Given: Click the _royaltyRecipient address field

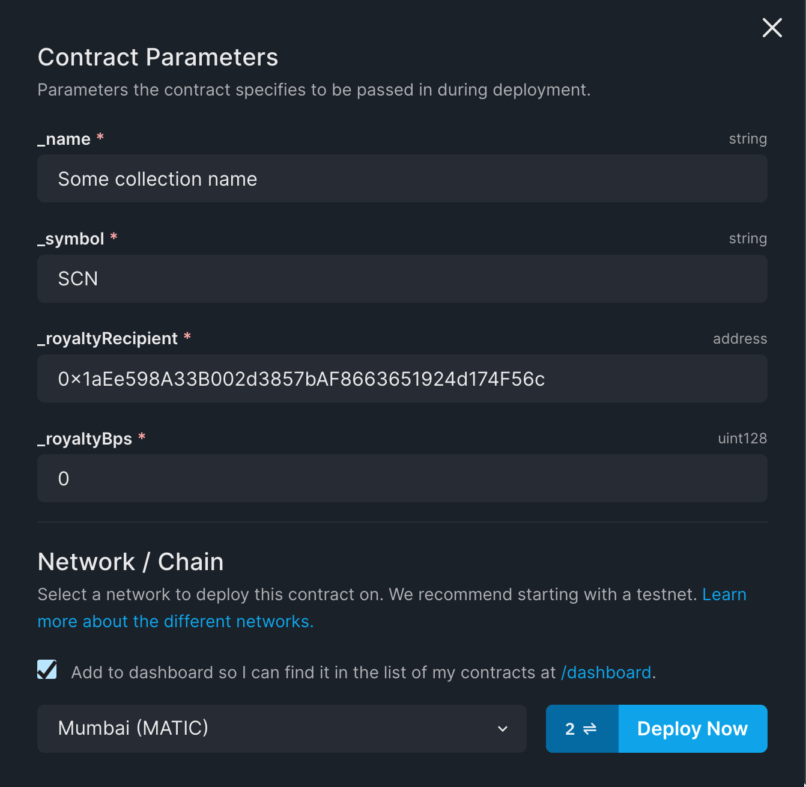Looking at the screenshot, I should click(x=402, y=378).
